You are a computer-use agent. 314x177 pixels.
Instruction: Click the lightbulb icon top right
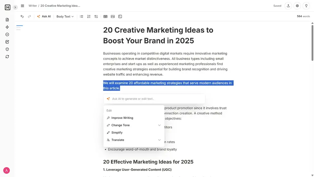[306, 6]
